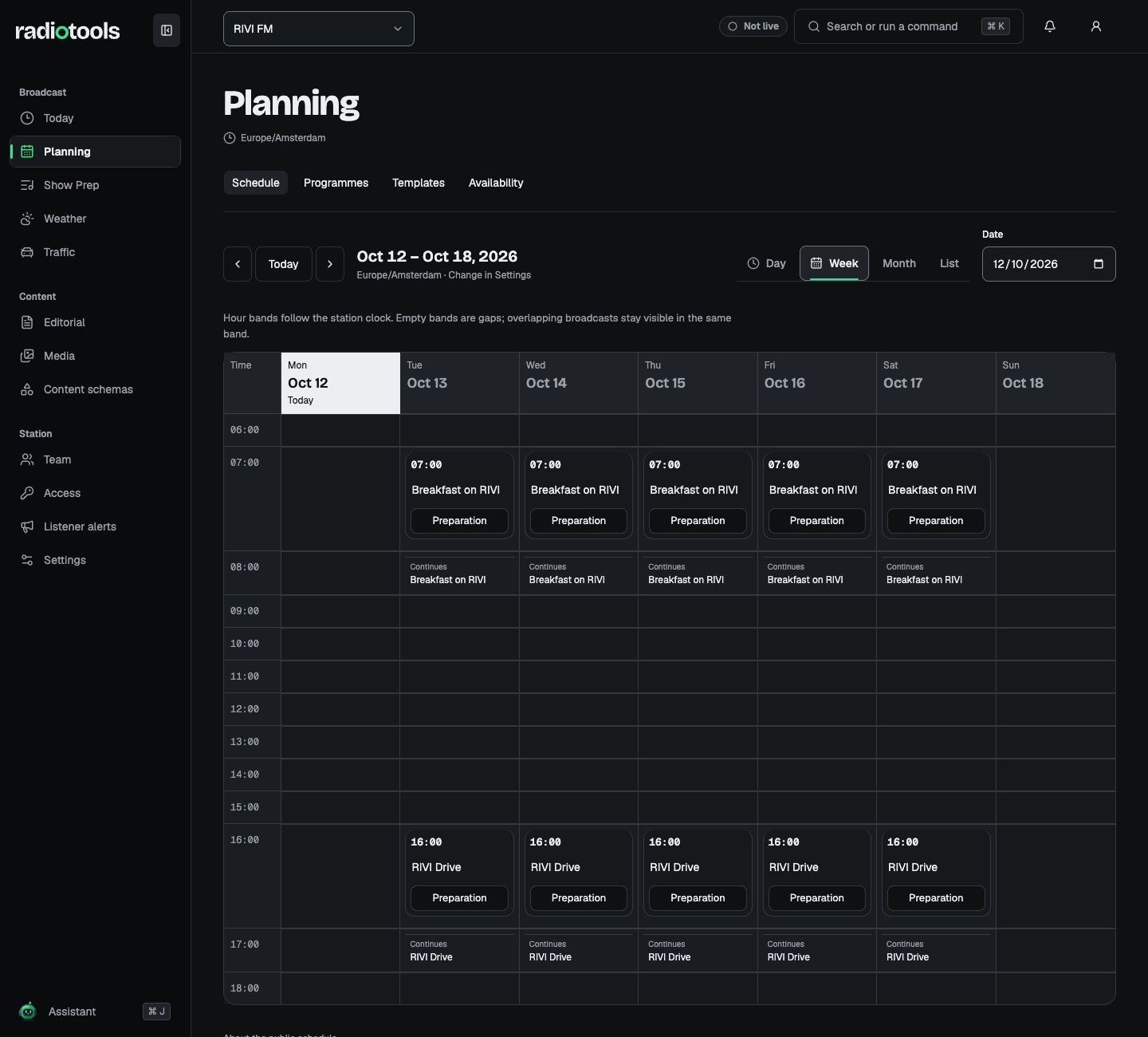Open Settings in the sidebar
Image resolution: width=1148 pixels, height=1037 pixels.
tap(95, 560)
